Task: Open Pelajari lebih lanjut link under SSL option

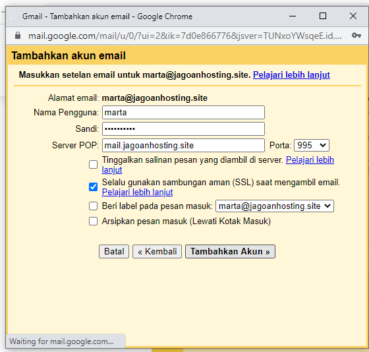Action: coord(137,192)
